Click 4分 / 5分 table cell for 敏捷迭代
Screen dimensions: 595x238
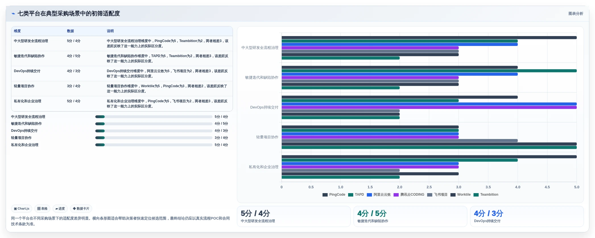74,56
